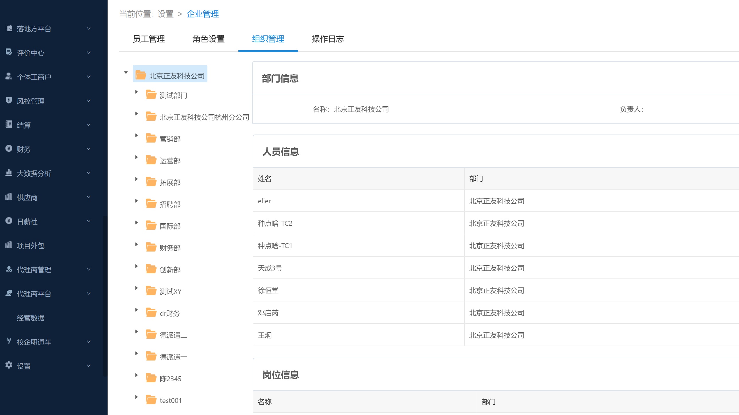
Task: Click the 设置 breadcrumb text
Action: pyautogui.click(x=166, y=14)
